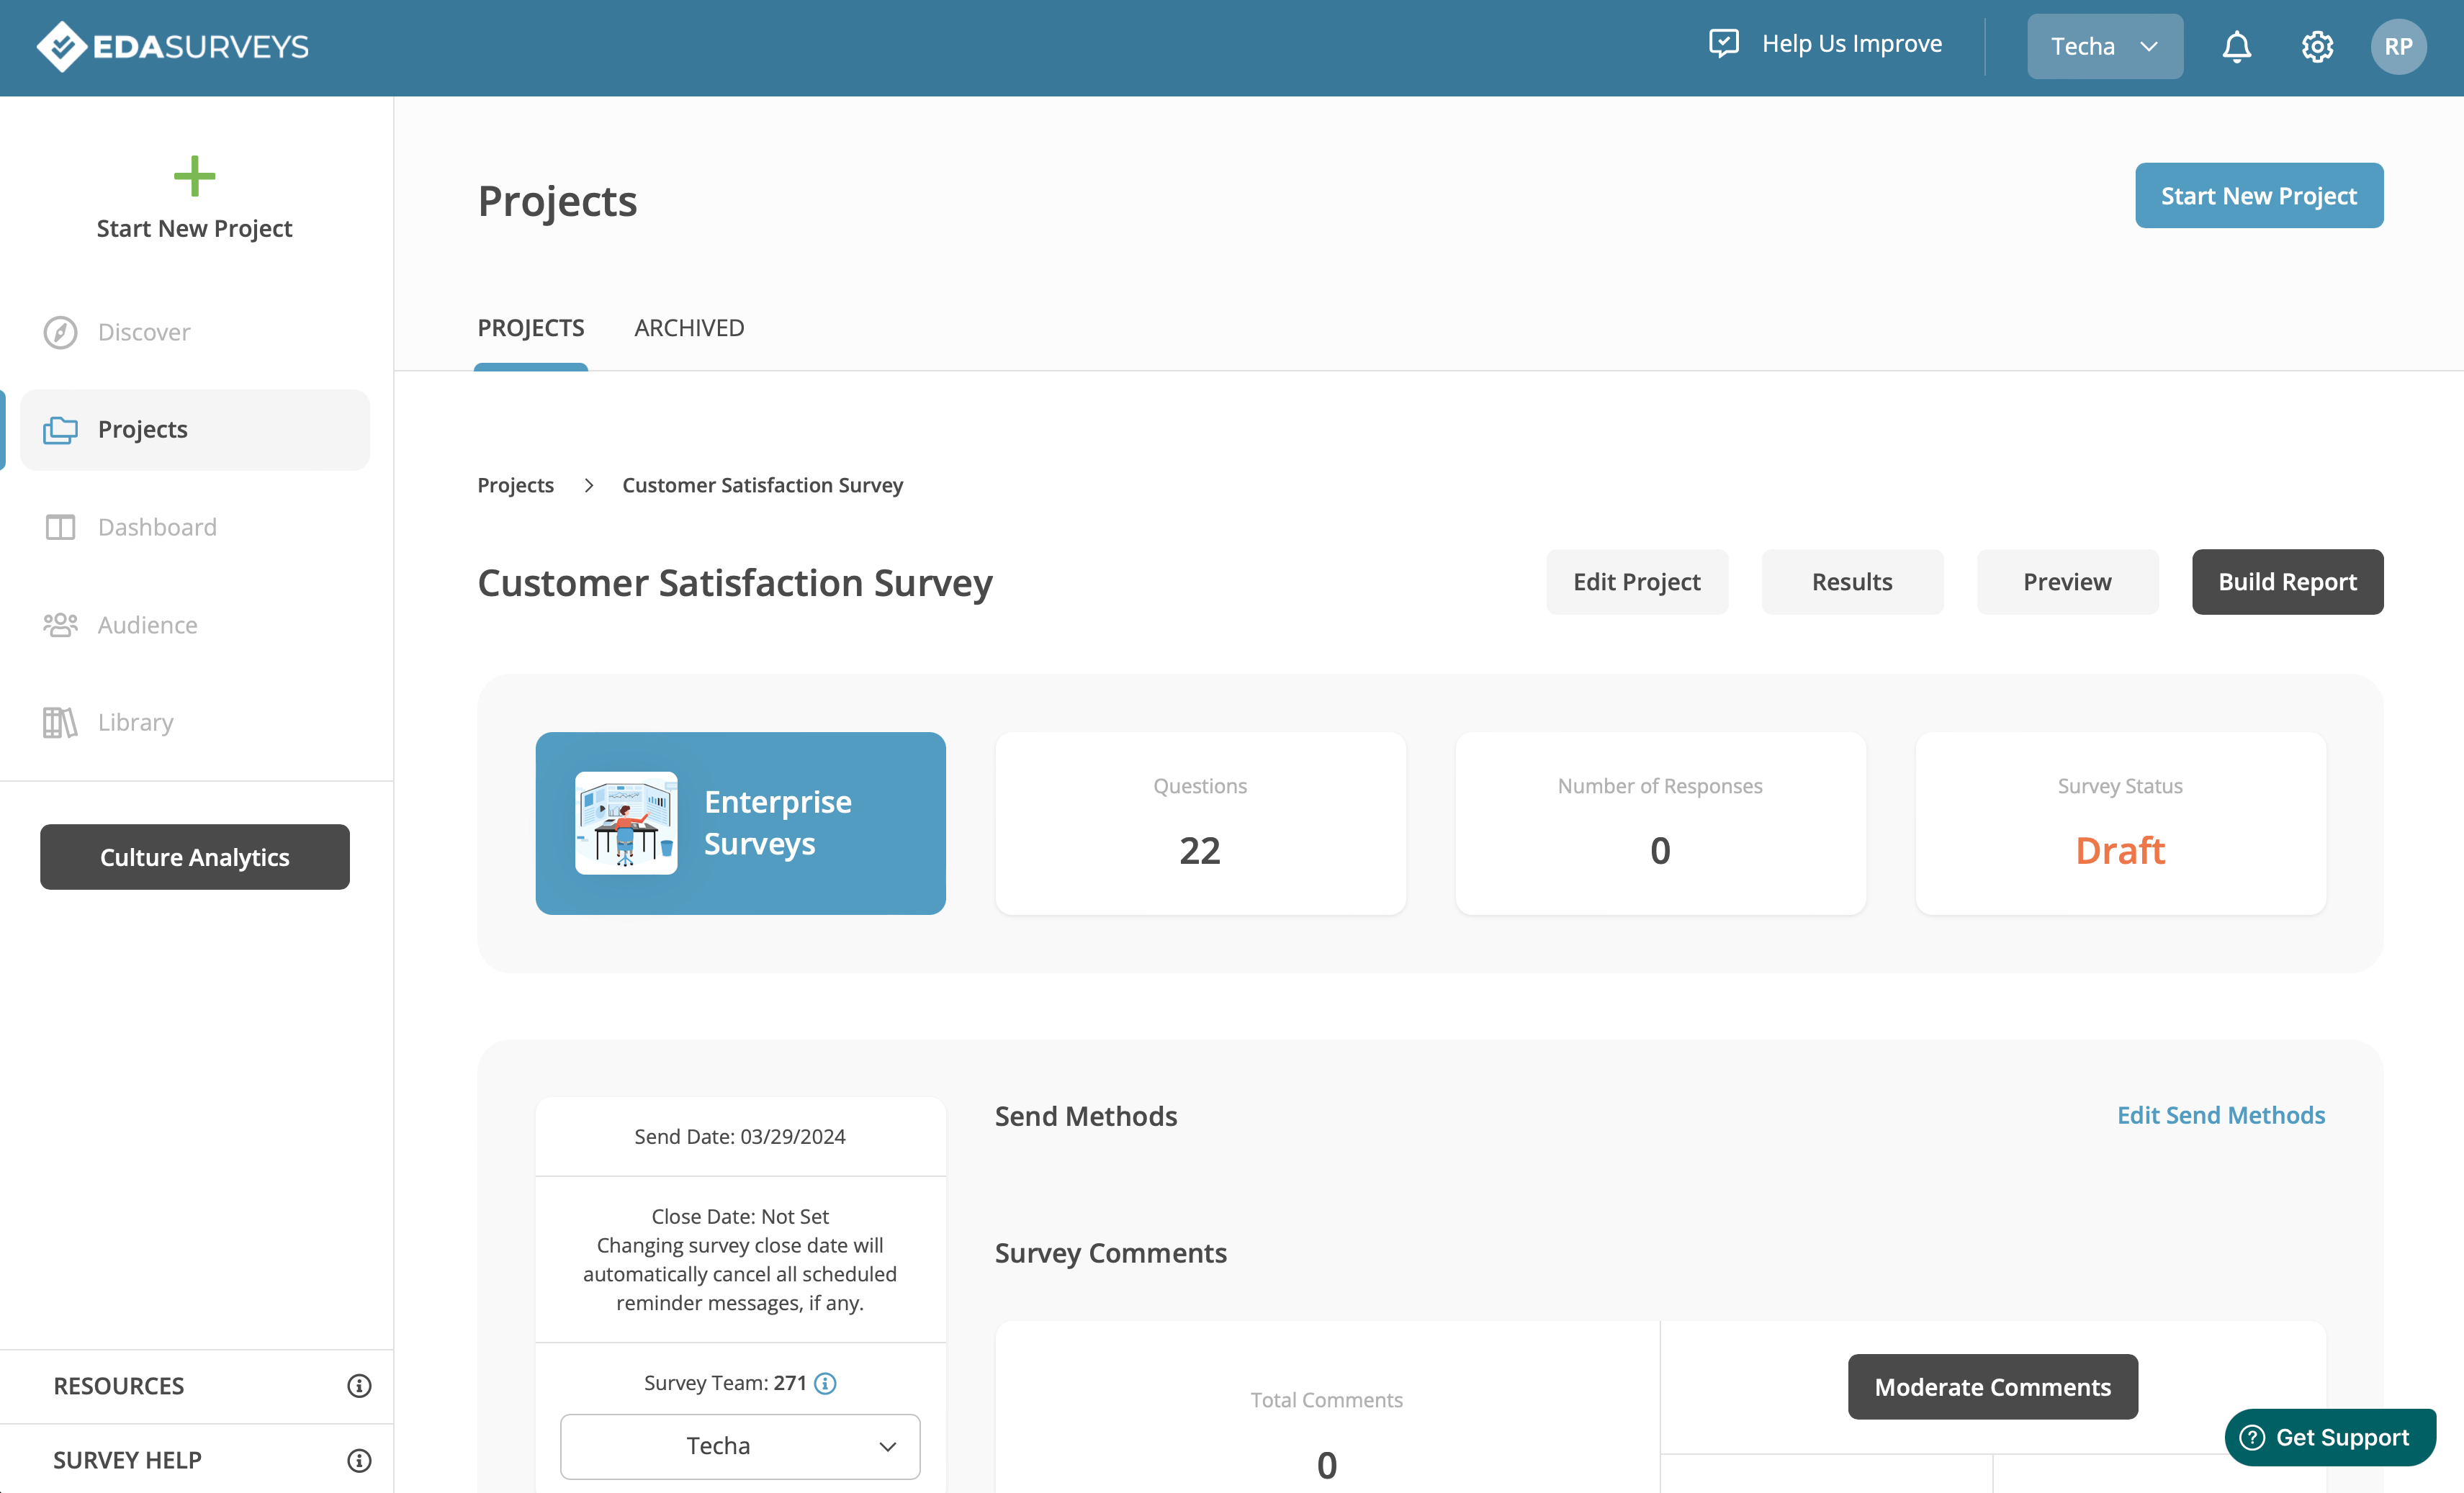Click the Build Report button

pos(2288,582)
